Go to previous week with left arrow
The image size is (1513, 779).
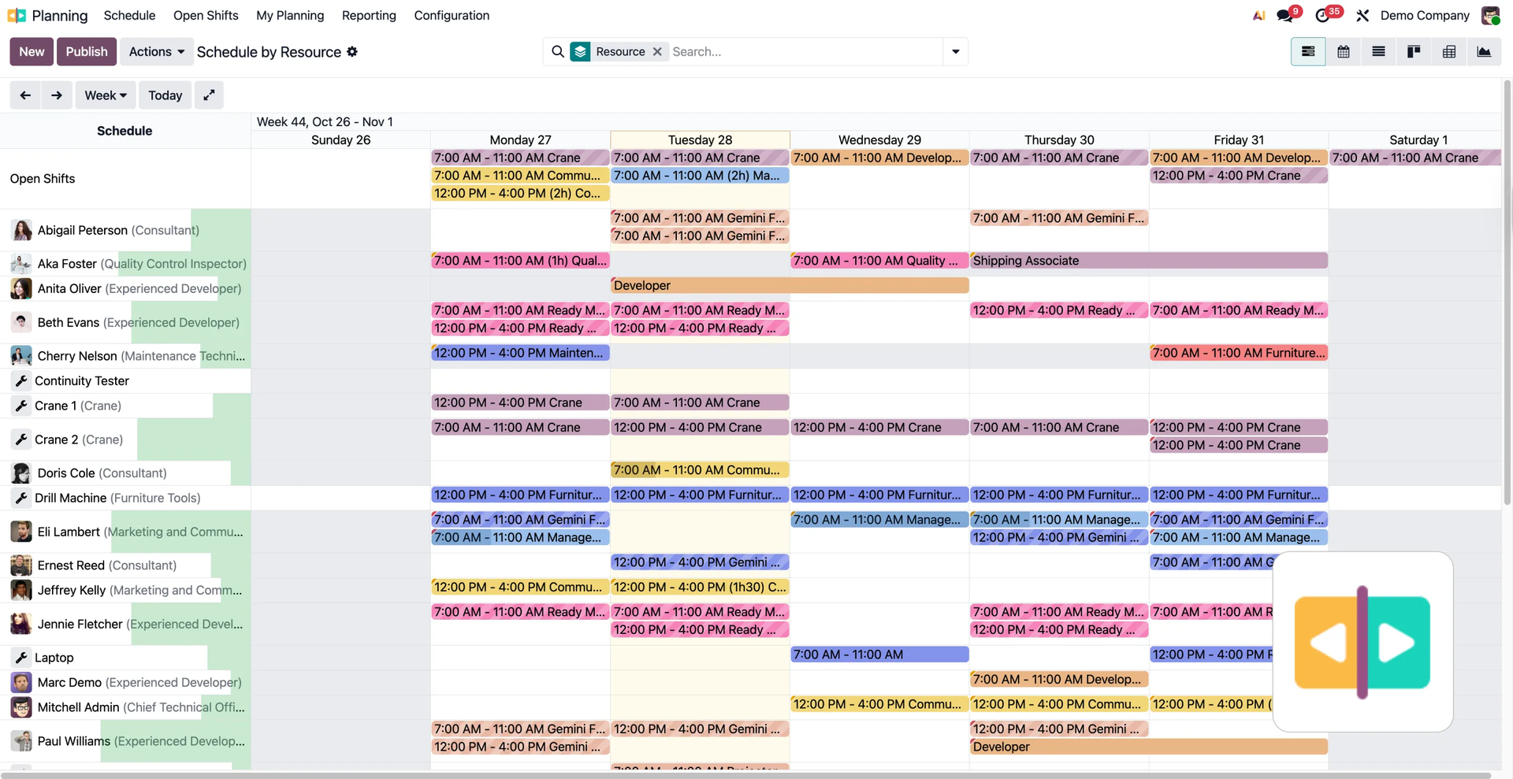click(x=25, y=95)
